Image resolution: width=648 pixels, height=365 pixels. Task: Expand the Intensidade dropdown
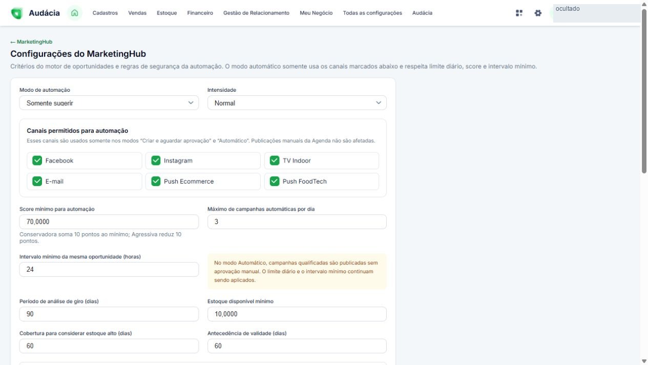pos(297,103)
